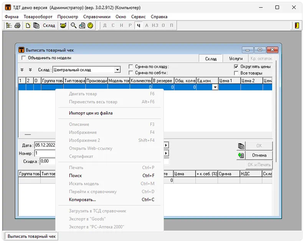
Task: Open the Просмотр menu
Action: click(68, 17)
